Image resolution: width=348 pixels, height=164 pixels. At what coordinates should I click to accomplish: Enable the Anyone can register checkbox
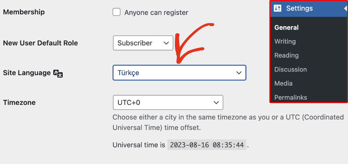pyautogui.click(x=117, y=12)
